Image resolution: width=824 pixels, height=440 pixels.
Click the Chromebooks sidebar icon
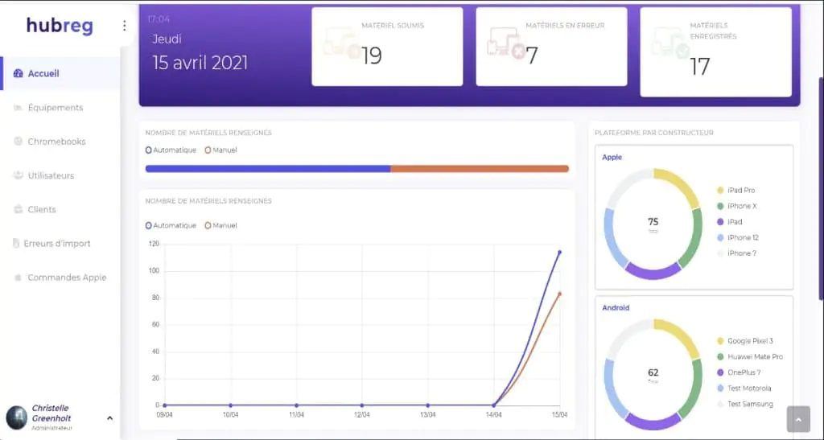pos(18,142)
